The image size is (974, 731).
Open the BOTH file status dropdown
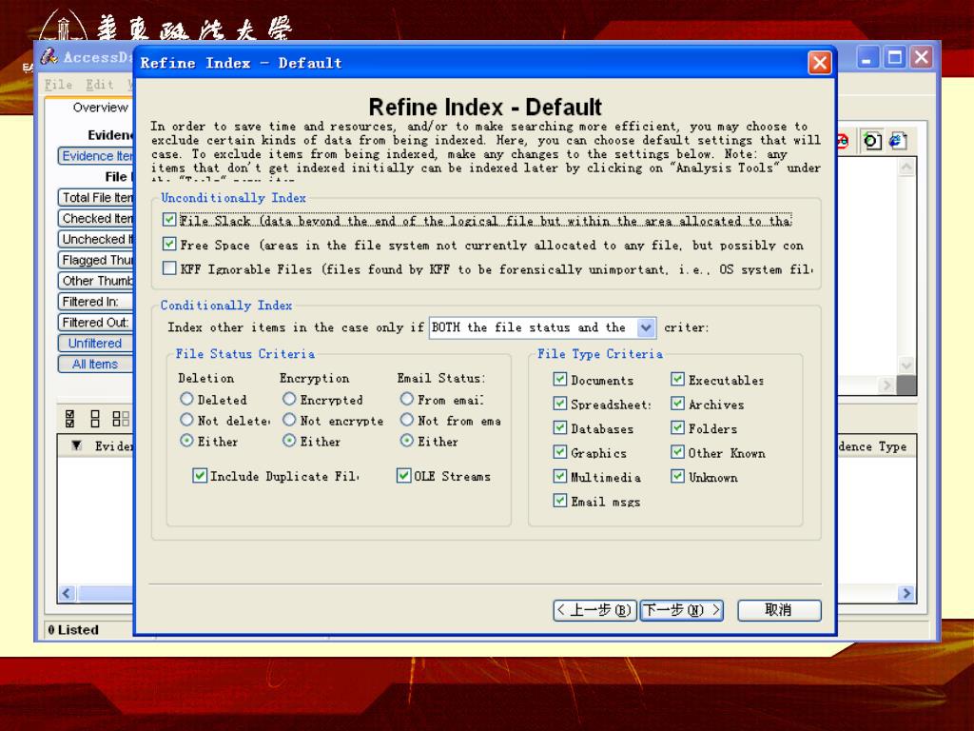[x=646, y=327]
